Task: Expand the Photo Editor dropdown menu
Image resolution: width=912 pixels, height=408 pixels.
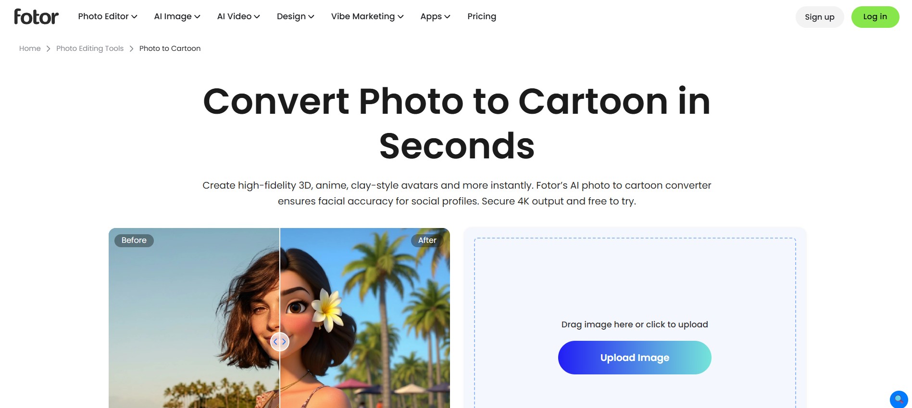Action: (x=108, y=16)
